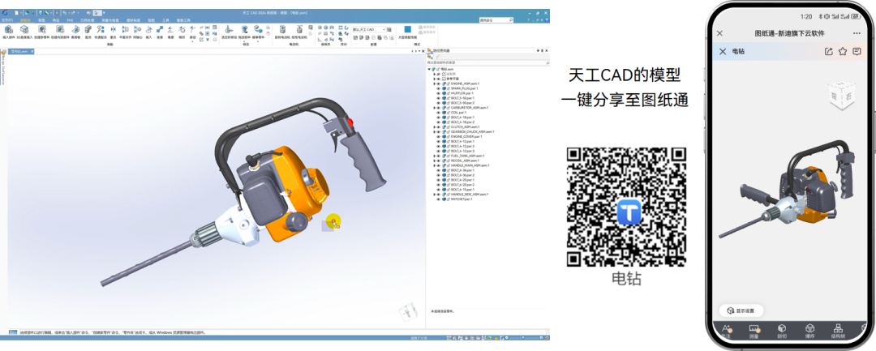The width and height of the screenshot is (876, 351).
Task: Select the 电钻.asm document tab
Action: coord(20,51)
